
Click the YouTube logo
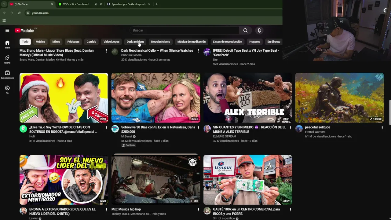(24, 30)
